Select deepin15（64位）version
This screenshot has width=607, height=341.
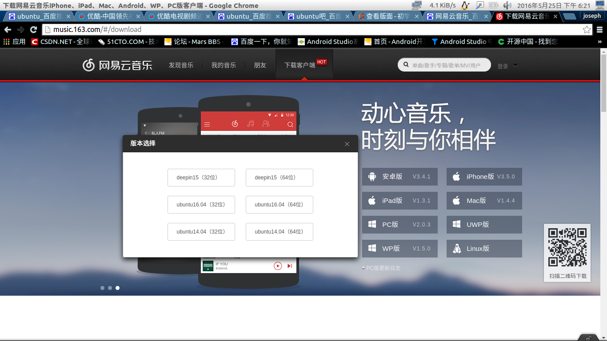click(280, 178)
